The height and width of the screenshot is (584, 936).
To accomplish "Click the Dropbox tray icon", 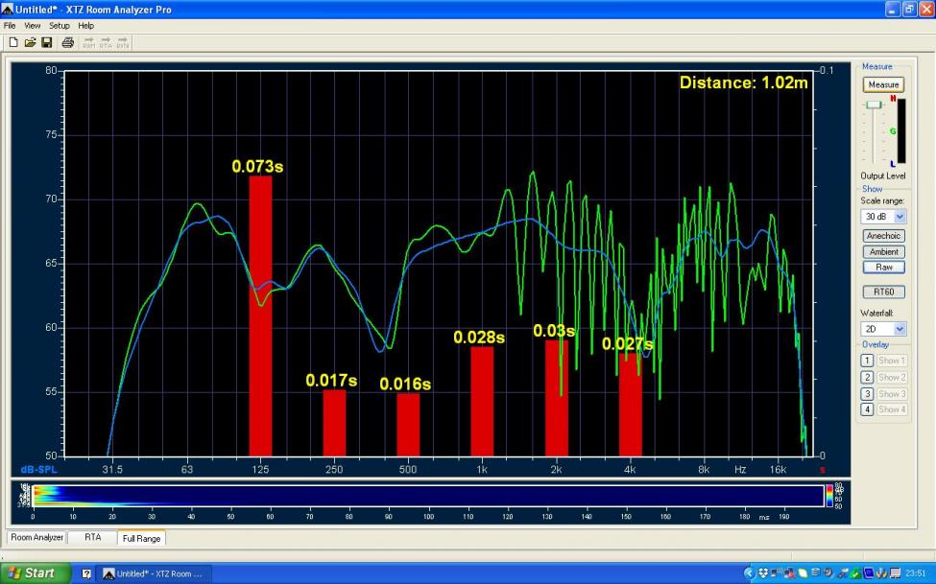I will pos(763,573).
